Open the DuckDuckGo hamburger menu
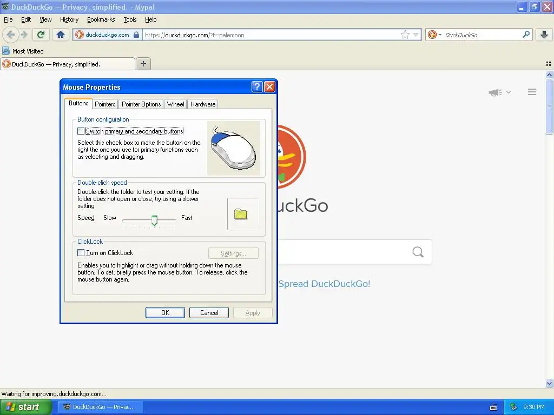 click(532, 92)
